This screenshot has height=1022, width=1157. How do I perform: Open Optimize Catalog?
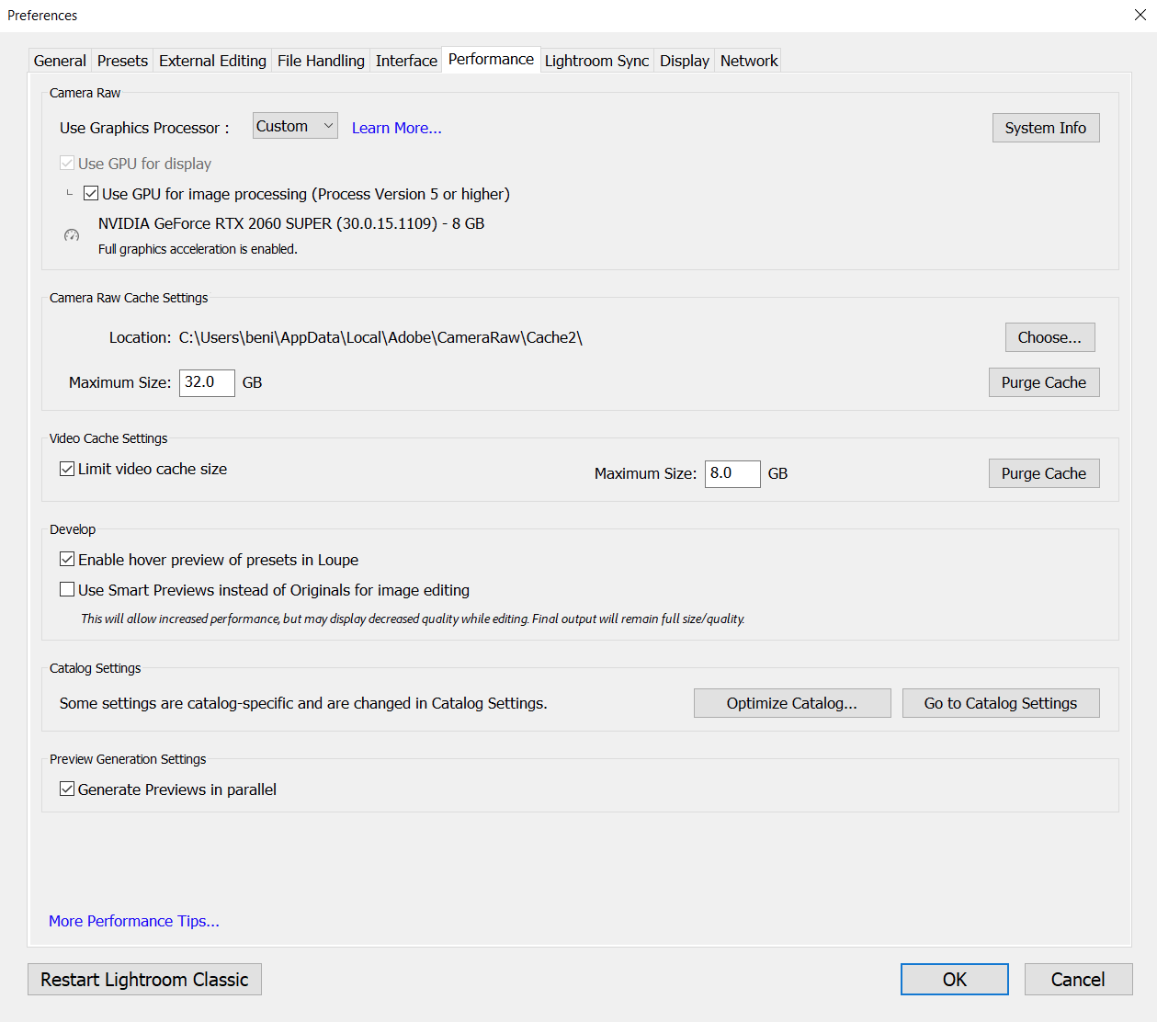point(791,702)
